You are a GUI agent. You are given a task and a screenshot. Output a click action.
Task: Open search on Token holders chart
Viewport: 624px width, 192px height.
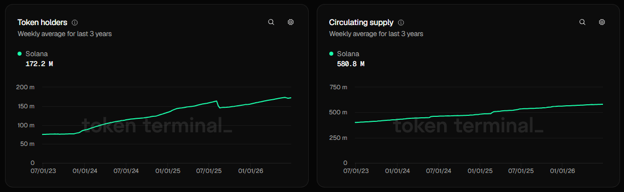[x=271, y=22]
